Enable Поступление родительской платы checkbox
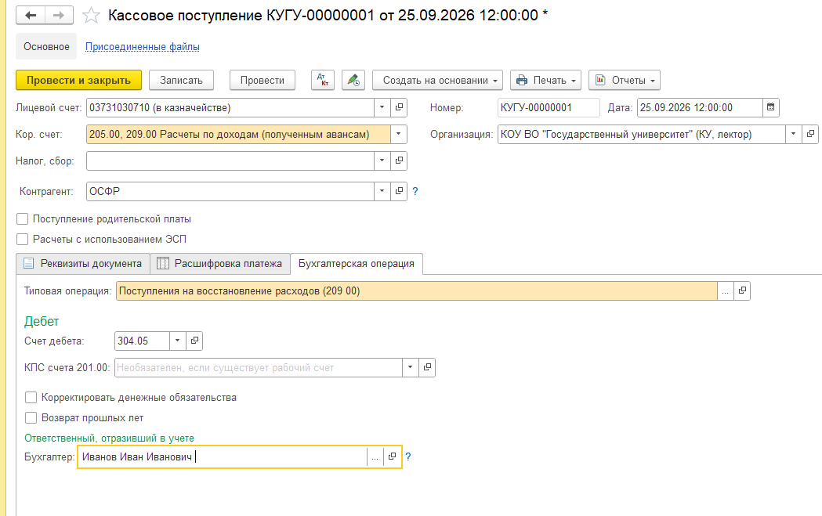 coord(22,219)
